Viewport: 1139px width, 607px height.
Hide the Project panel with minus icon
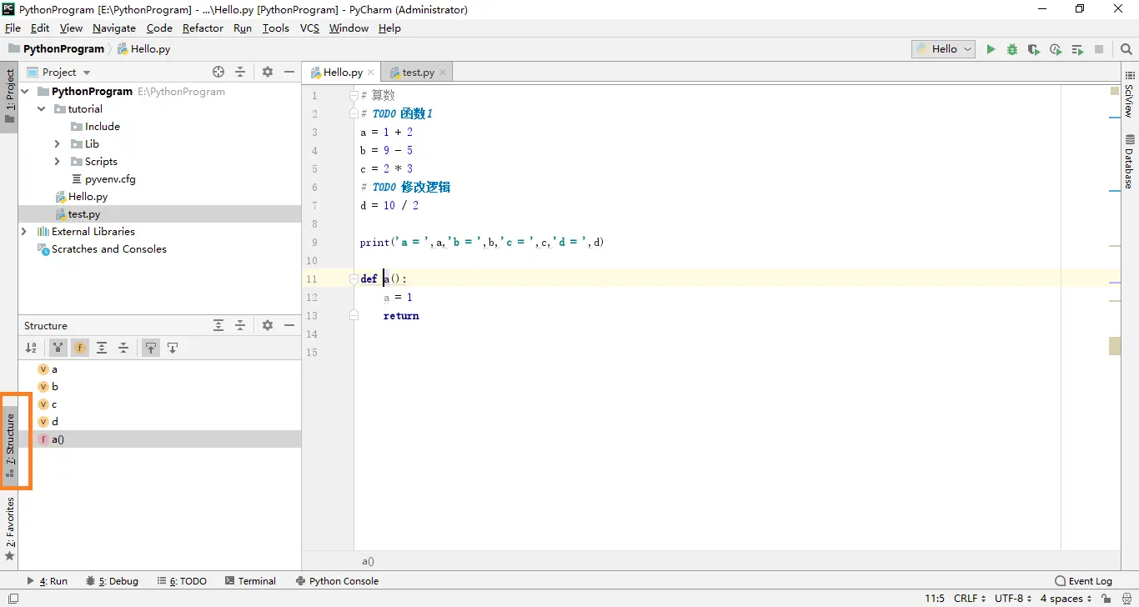click(x=289, y=72)
